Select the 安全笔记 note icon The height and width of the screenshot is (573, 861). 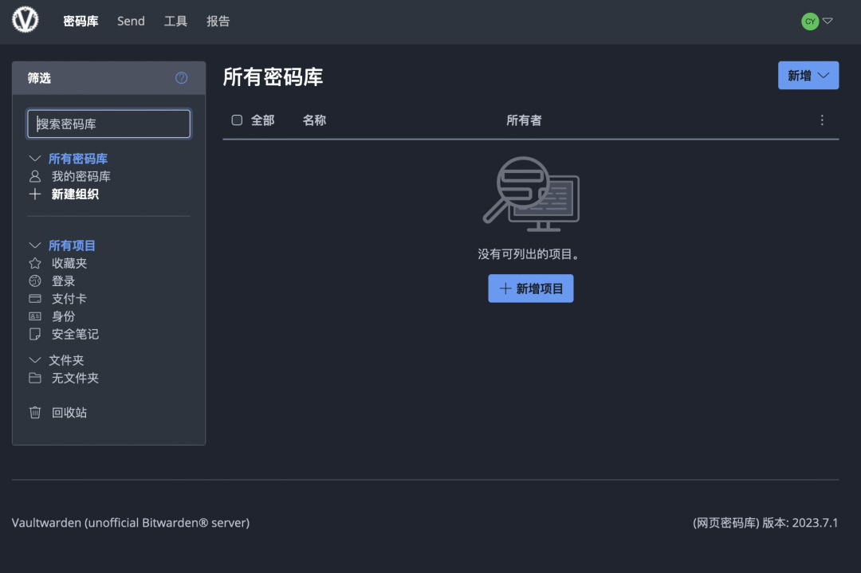[x=35, y=334]
